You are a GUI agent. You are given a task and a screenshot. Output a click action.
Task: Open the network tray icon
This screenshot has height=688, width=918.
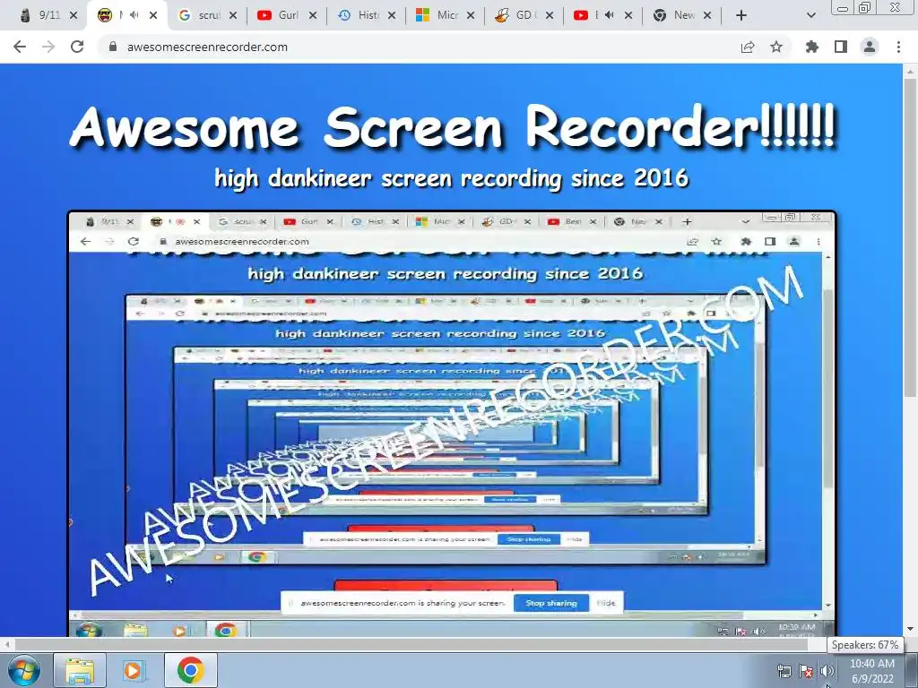[x=784, y=671]
